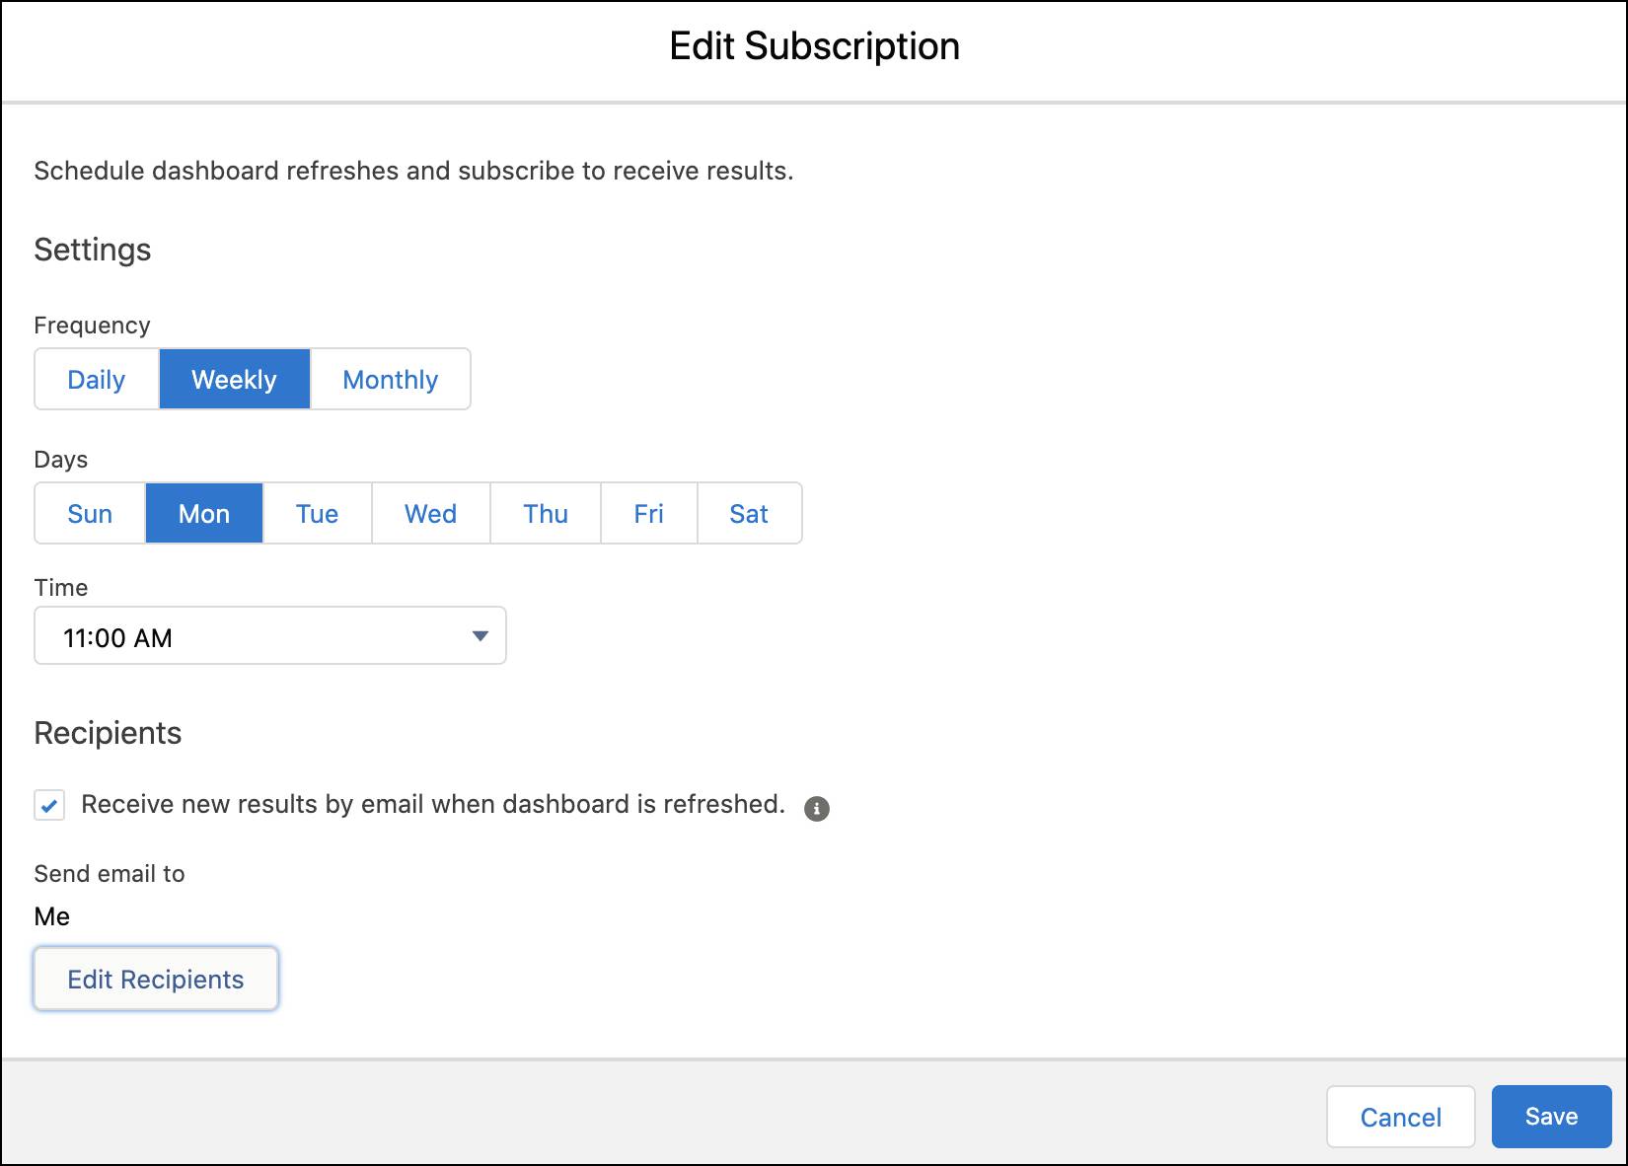Click the Send email to label
The height and width of the screenshot is (1166, 1628).
tap(110, 874)
